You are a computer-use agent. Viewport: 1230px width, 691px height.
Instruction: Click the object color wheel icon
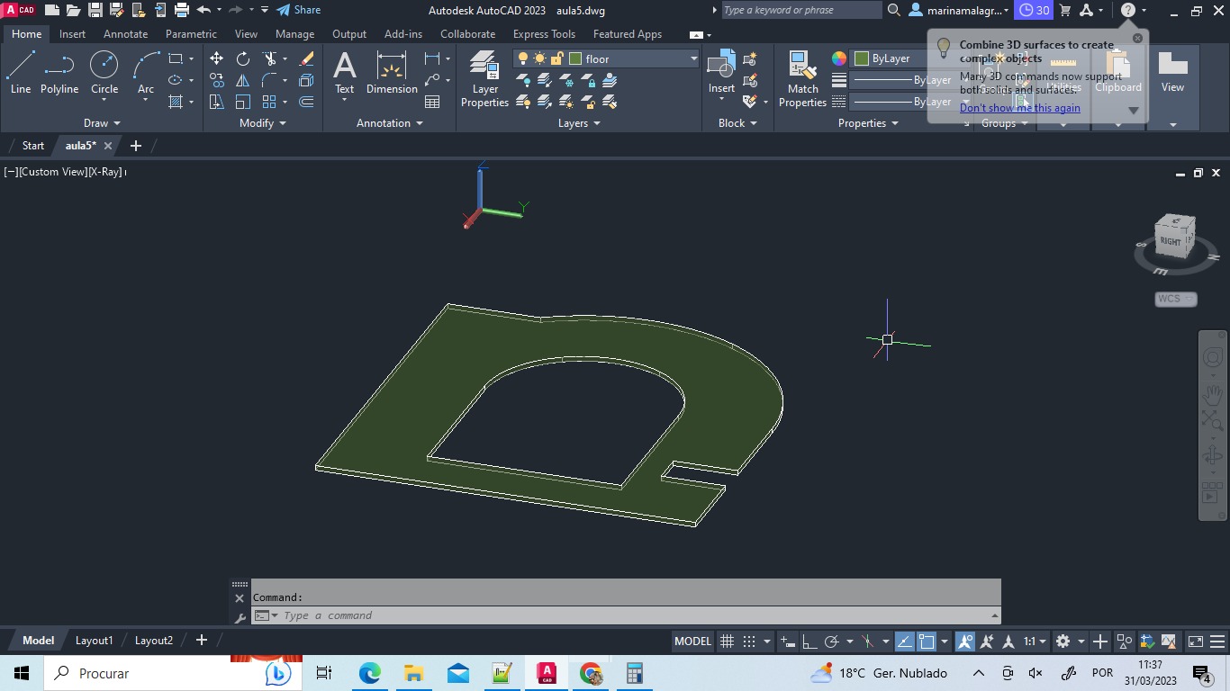click(x=838, y=58)
